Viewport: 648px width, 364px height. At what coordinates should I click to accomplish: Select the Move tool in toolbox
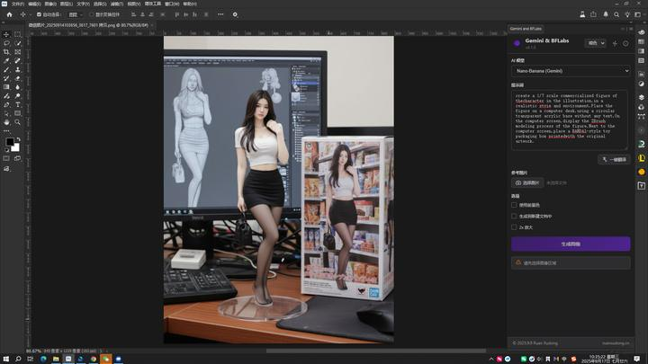pyautogui.click(x=6, y=34)
